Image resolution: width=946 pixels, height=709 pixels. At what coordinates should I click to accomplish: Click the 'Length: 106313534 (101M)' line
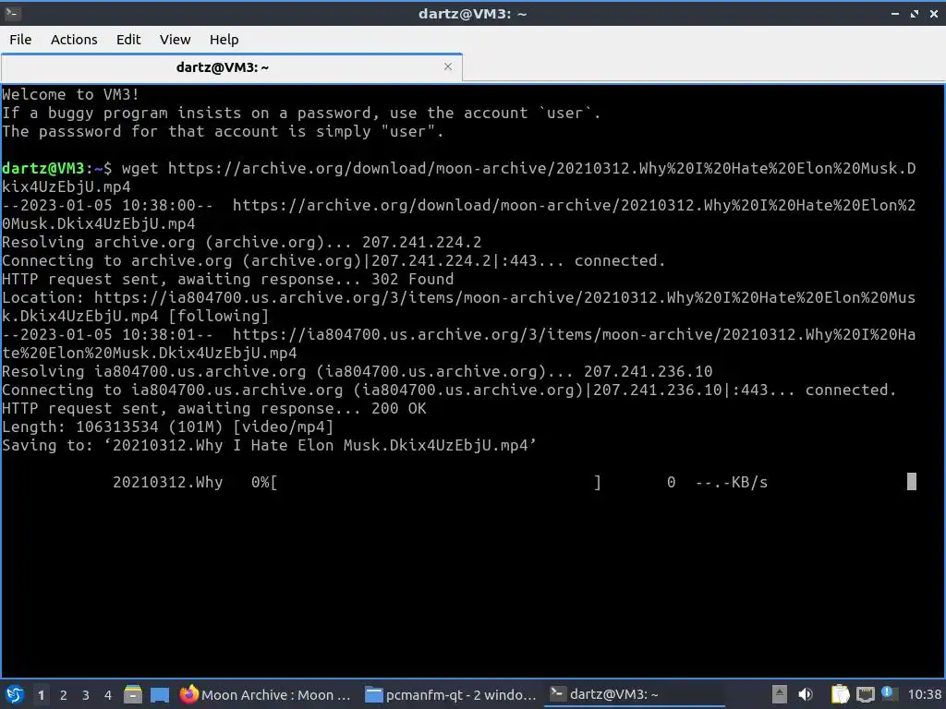pyautogui.click(x=168, y=427)
